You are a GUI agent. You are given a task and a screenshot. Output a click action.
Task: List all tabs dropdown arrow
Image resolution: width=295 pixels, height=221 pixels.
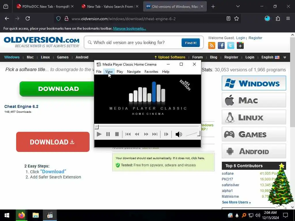tap(238, 6)
